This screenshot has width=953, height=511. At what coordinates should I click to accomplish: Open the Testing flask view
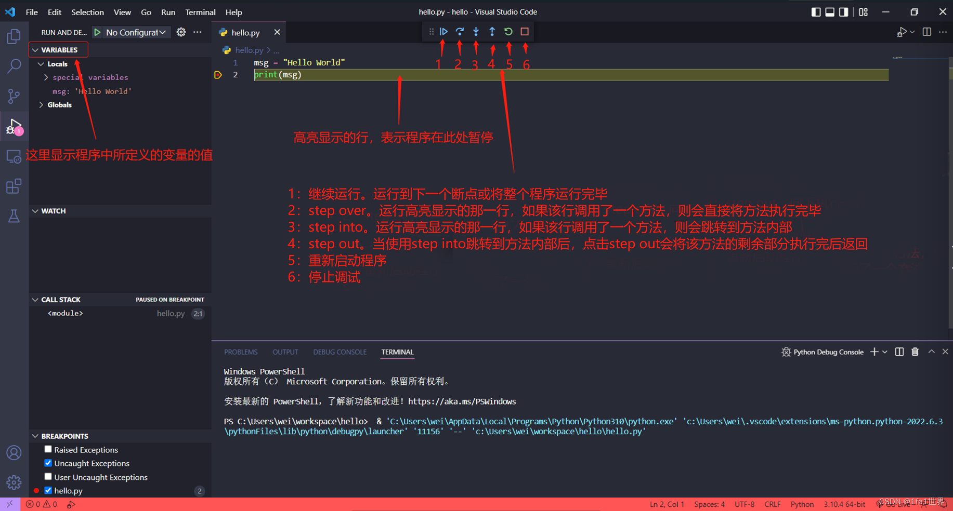14,216
